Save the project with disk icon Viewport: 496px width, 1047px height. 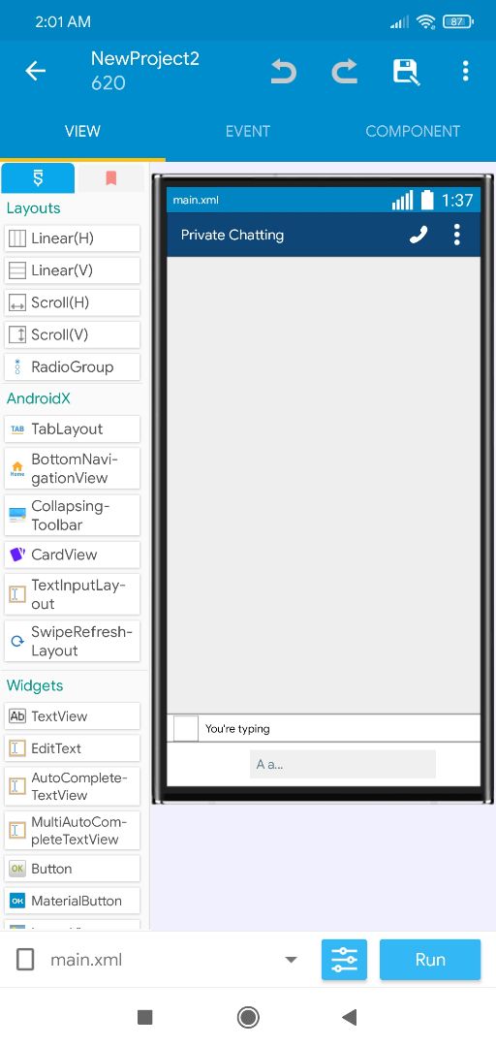405,72
